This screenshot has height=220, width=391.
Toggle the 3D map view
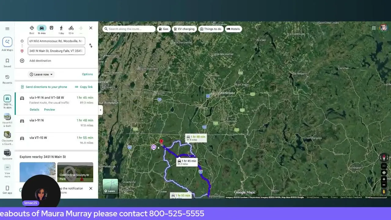point(384,166)
